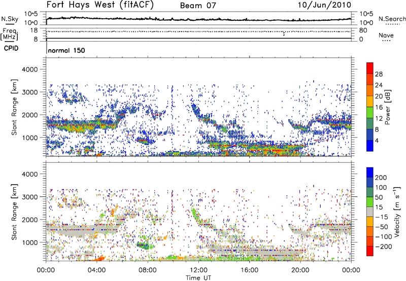Pick the orange 20–24 dB Power colorbar segment
This screenshot has width=406, height=281.
tap(370, 91)
